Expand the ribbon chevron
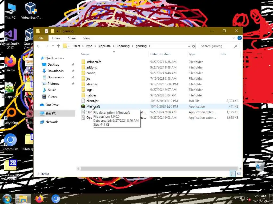The height and width of the screenshot is (204, 273). pyautogui.click(x=234, y=38)
